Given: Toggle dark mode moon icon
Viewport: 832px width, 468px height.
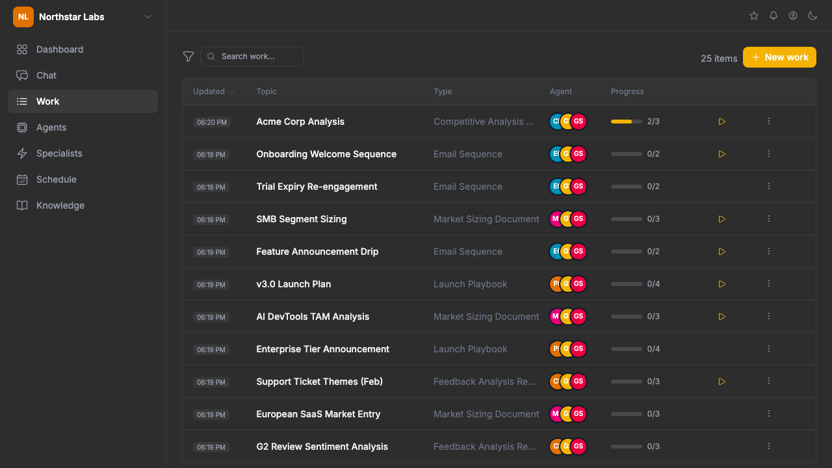Looking at the screenshot, I should 812,16.
